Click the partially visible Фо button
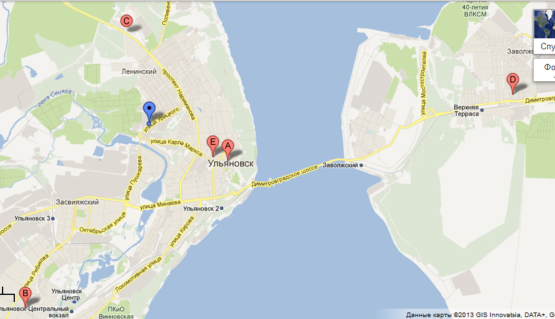 coord(545,70)
